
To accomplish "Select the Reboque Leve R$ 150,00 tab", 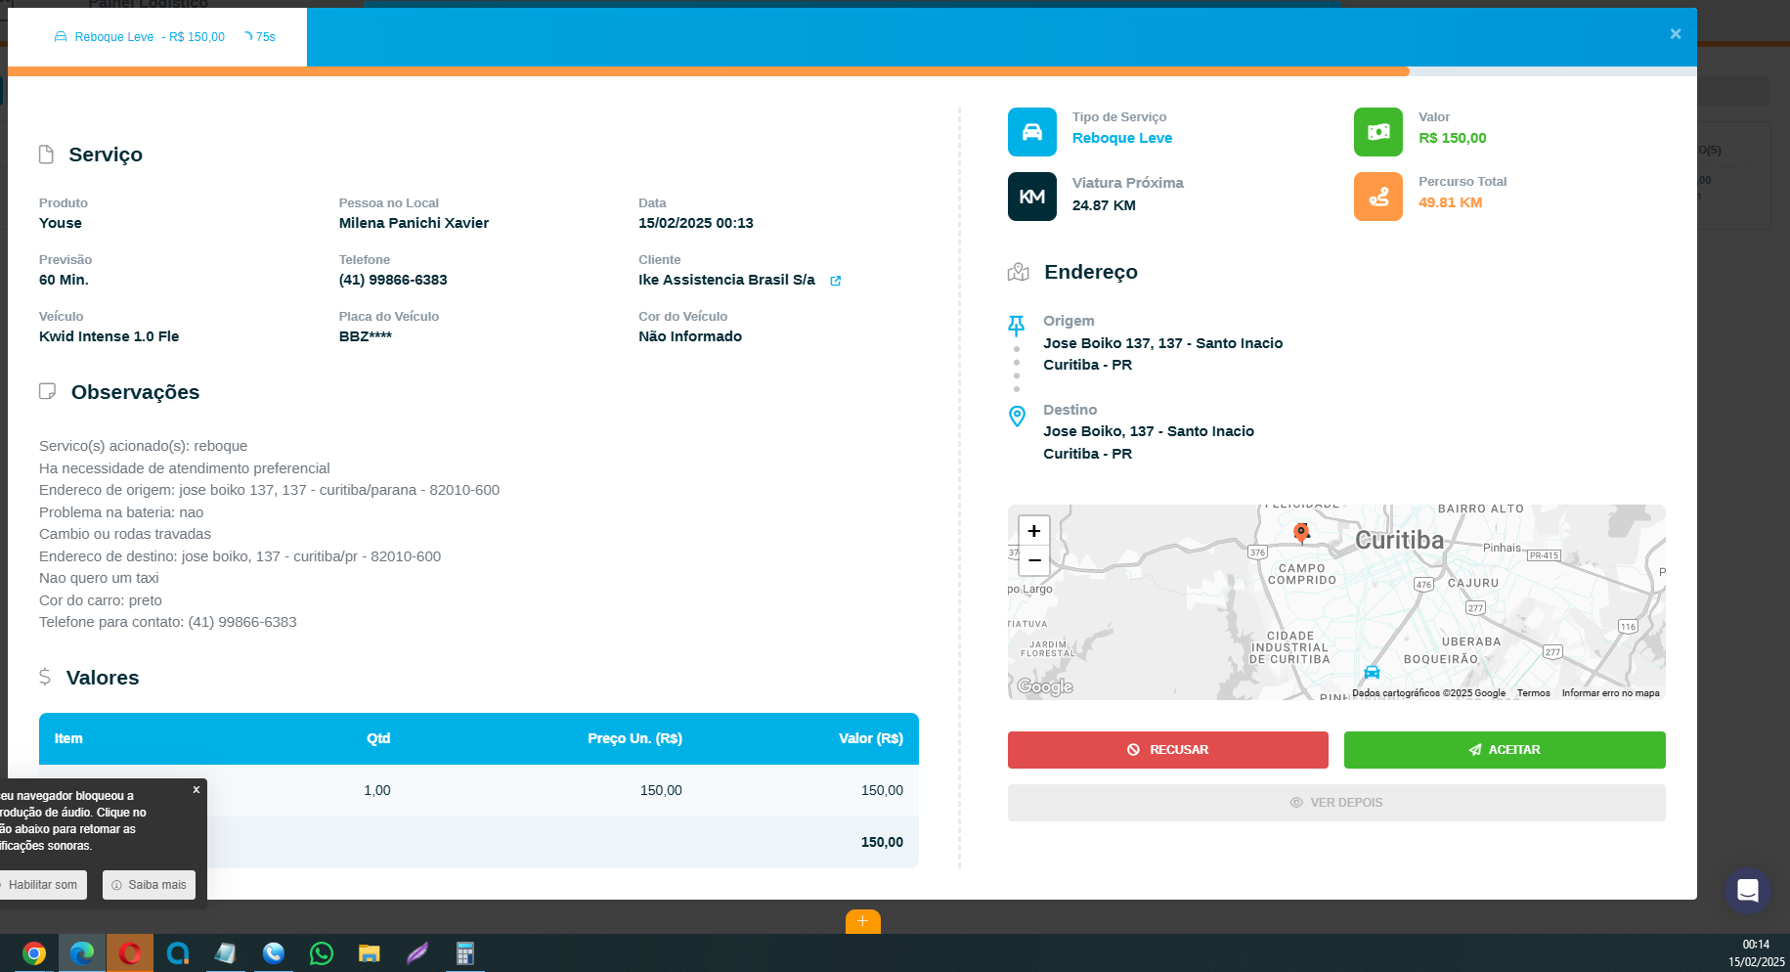I will [x=157, y=37].
